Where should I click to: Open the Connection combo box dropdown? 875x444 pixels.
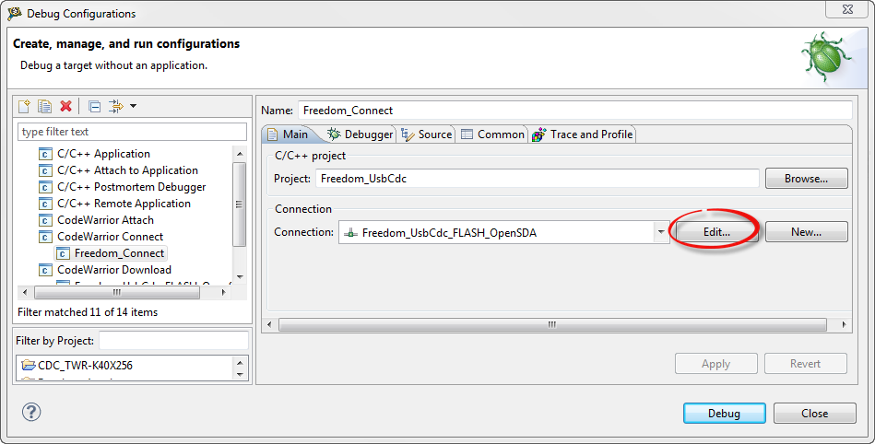[661, 232]
